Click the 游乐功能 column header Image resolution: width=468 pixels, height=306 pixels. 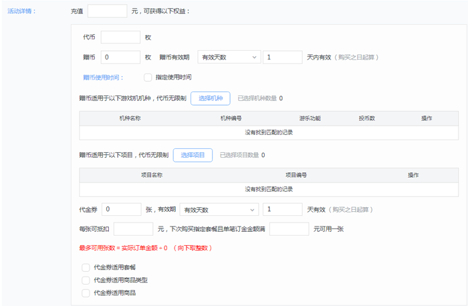[310, 118]
